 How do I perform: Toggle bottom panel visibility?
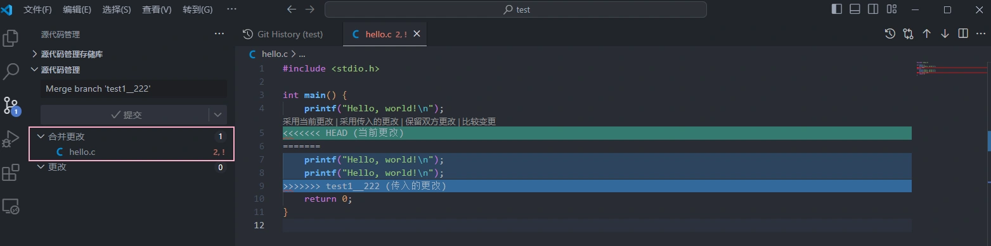click(855, 9)
